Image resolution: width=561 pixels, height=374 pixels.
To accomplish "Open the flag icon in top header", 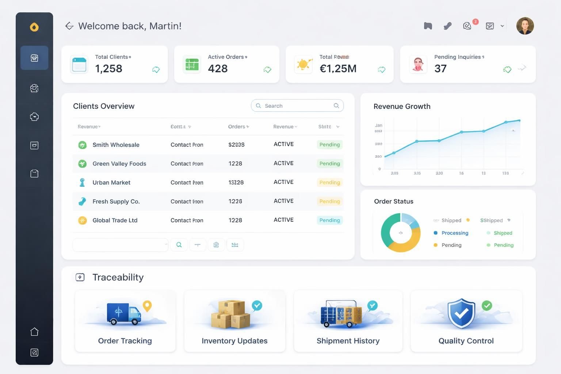I will [x=428, y=26].
